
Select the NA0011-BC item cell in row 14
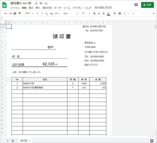point(45,83)
